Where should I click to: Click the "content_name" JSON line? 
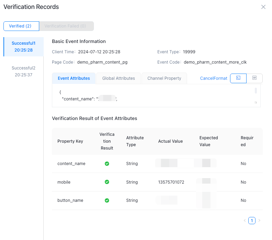point(89,99)
